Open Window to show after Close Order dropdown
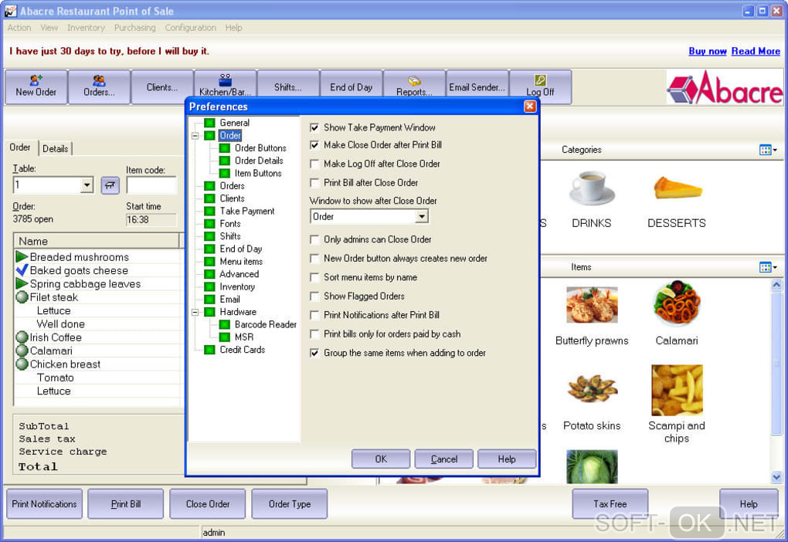788x542 pixels. tap(422, 216)
